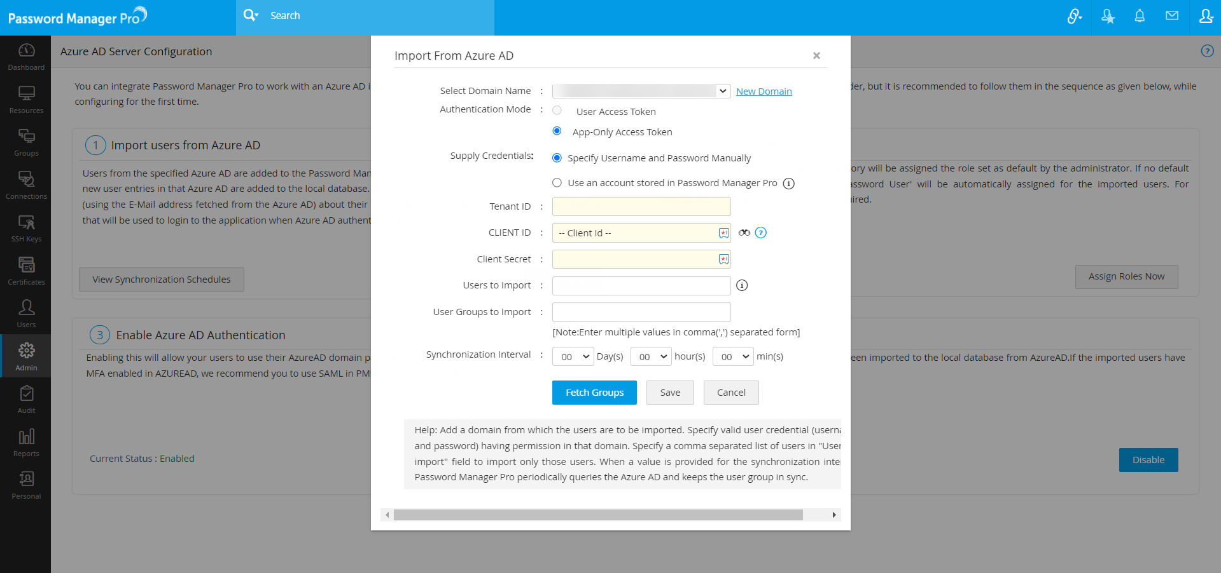The image size is (1221, 573).
Task: Open the Day(s) interval dropdown
Action: (573, 356)
